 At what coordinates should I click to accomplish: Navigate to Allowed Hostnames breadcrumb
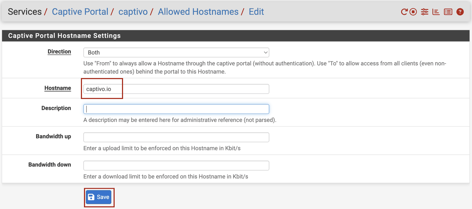pos(198,12)
